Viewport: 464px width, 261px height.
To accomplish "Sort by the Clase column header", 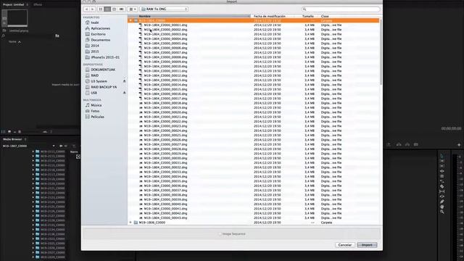I will (x=349, y=16).
